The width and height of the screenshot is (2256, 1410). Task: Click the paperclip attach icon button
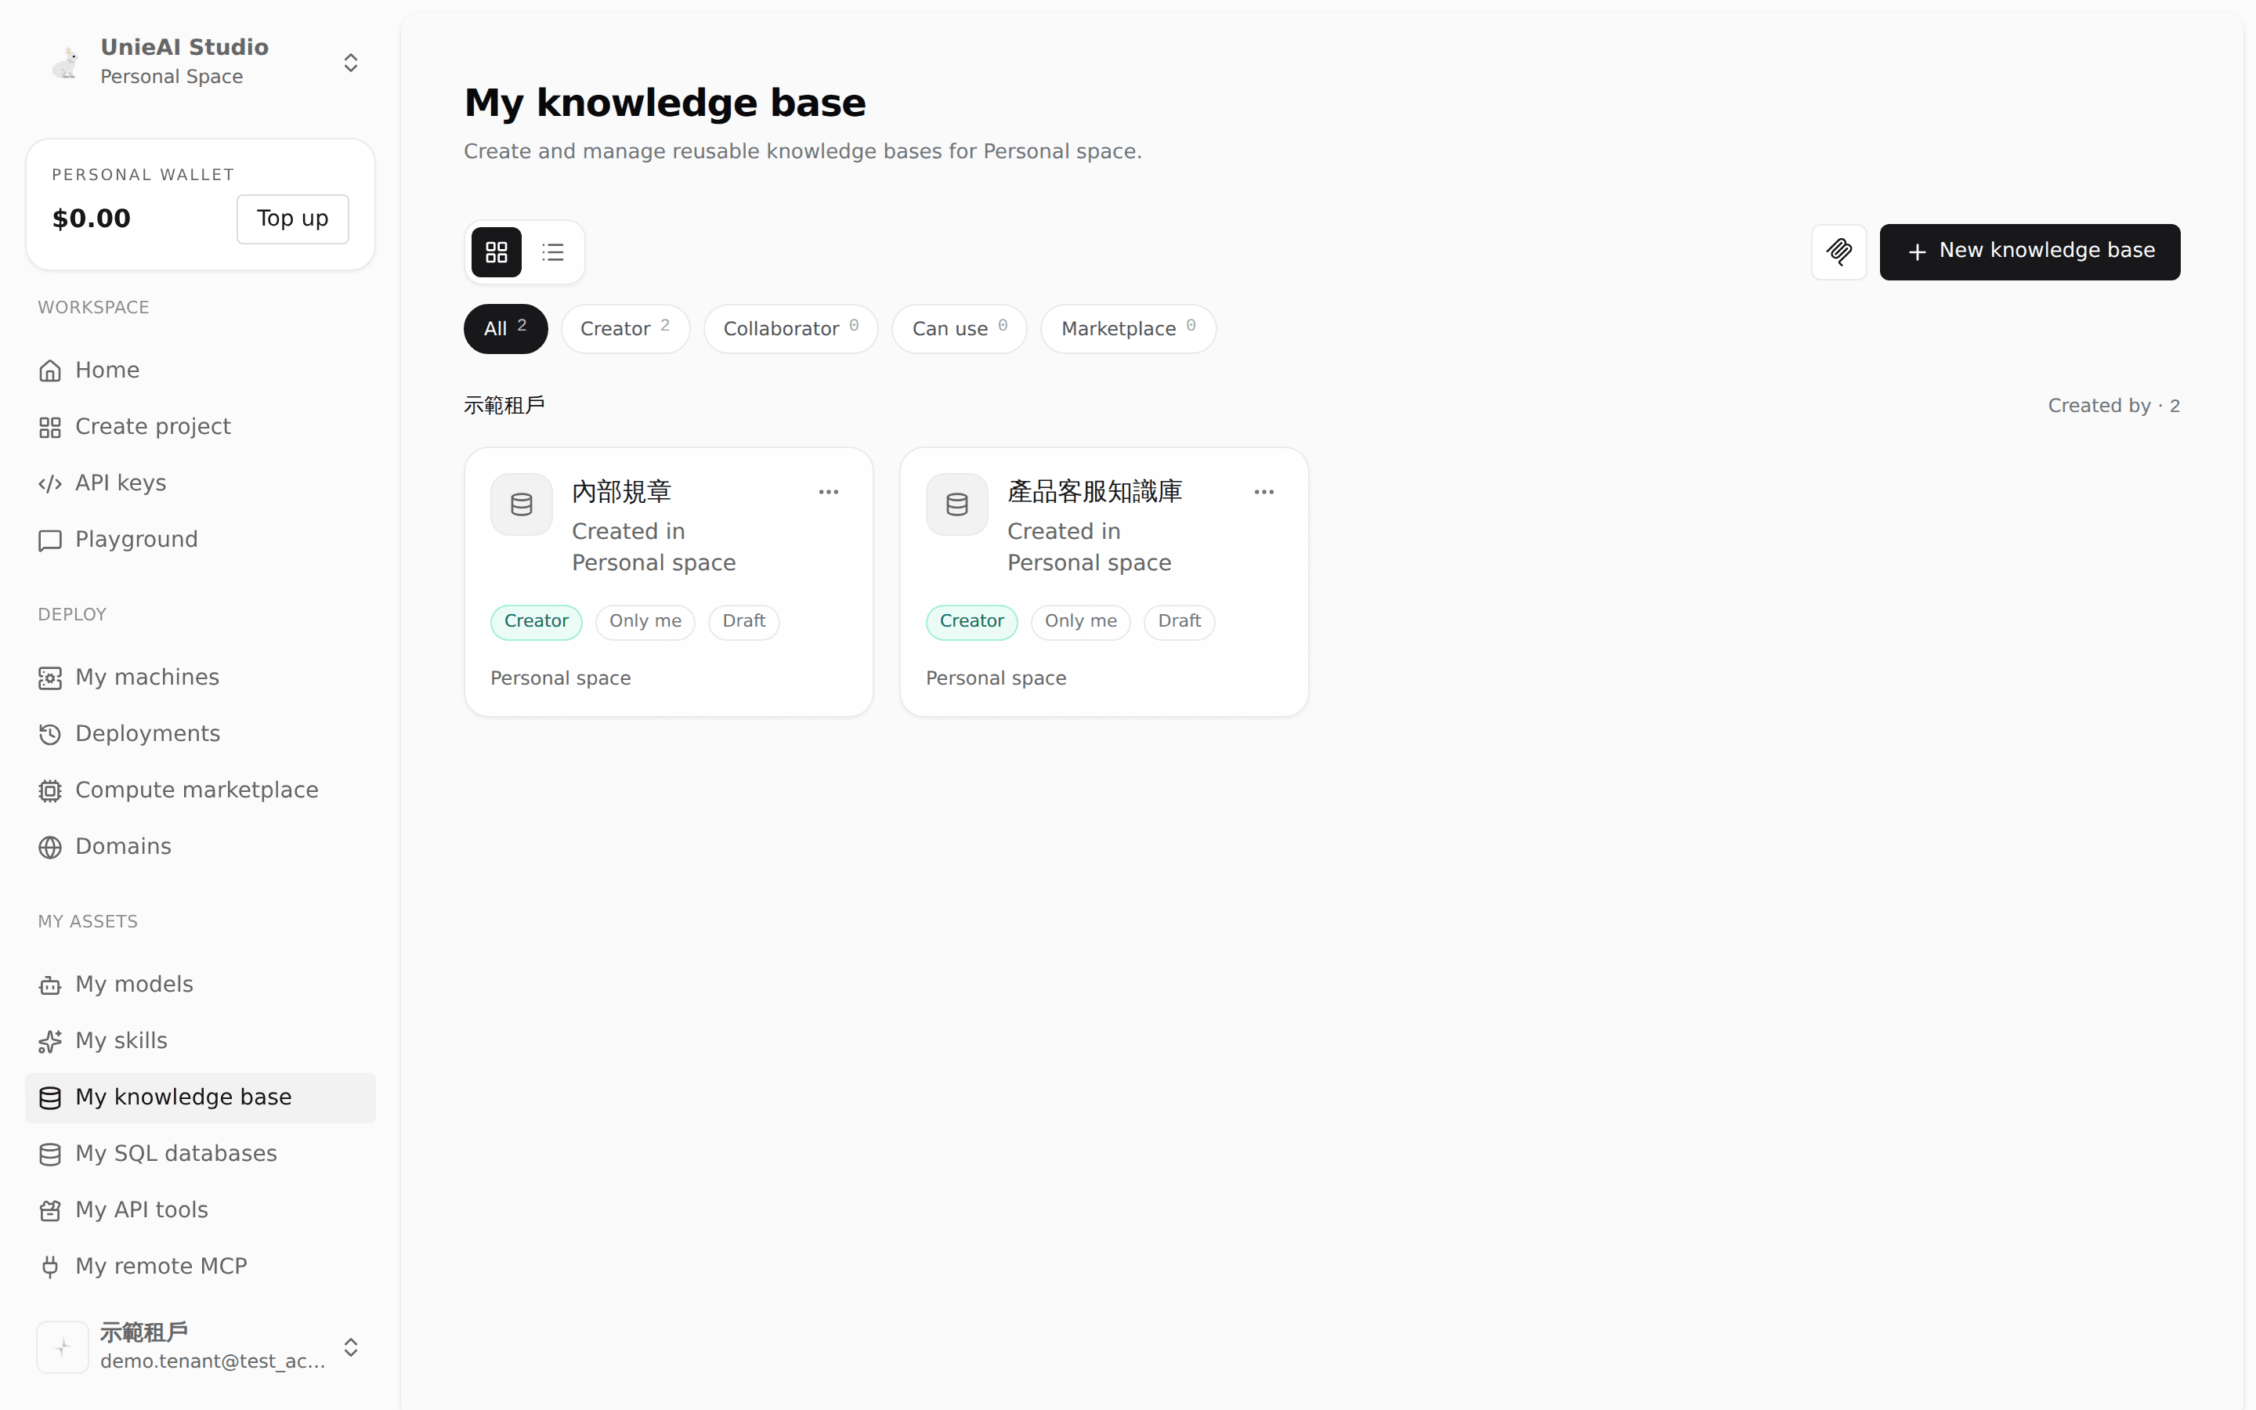(1838, 251)
